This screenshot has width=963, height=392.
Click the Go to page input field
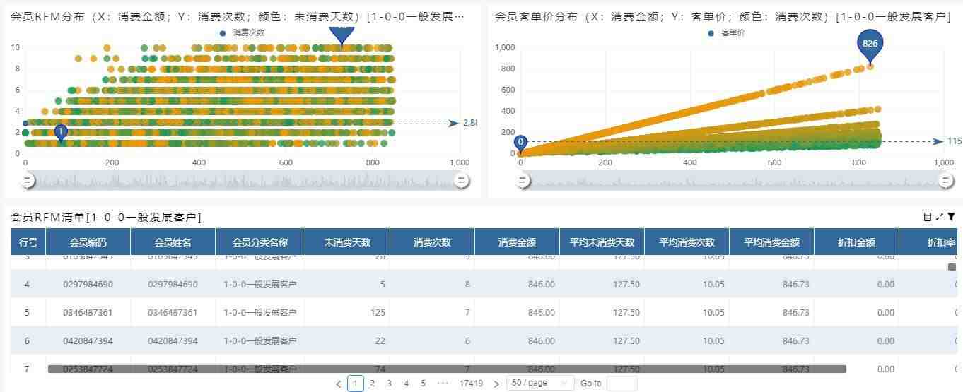622,384
